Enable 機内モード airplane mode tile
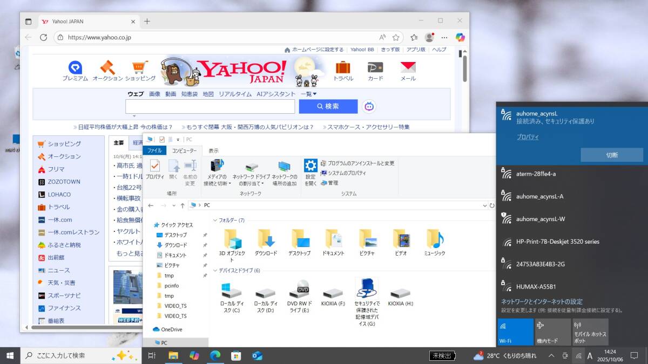The image size is (648, 364). (x=552, y=332)
